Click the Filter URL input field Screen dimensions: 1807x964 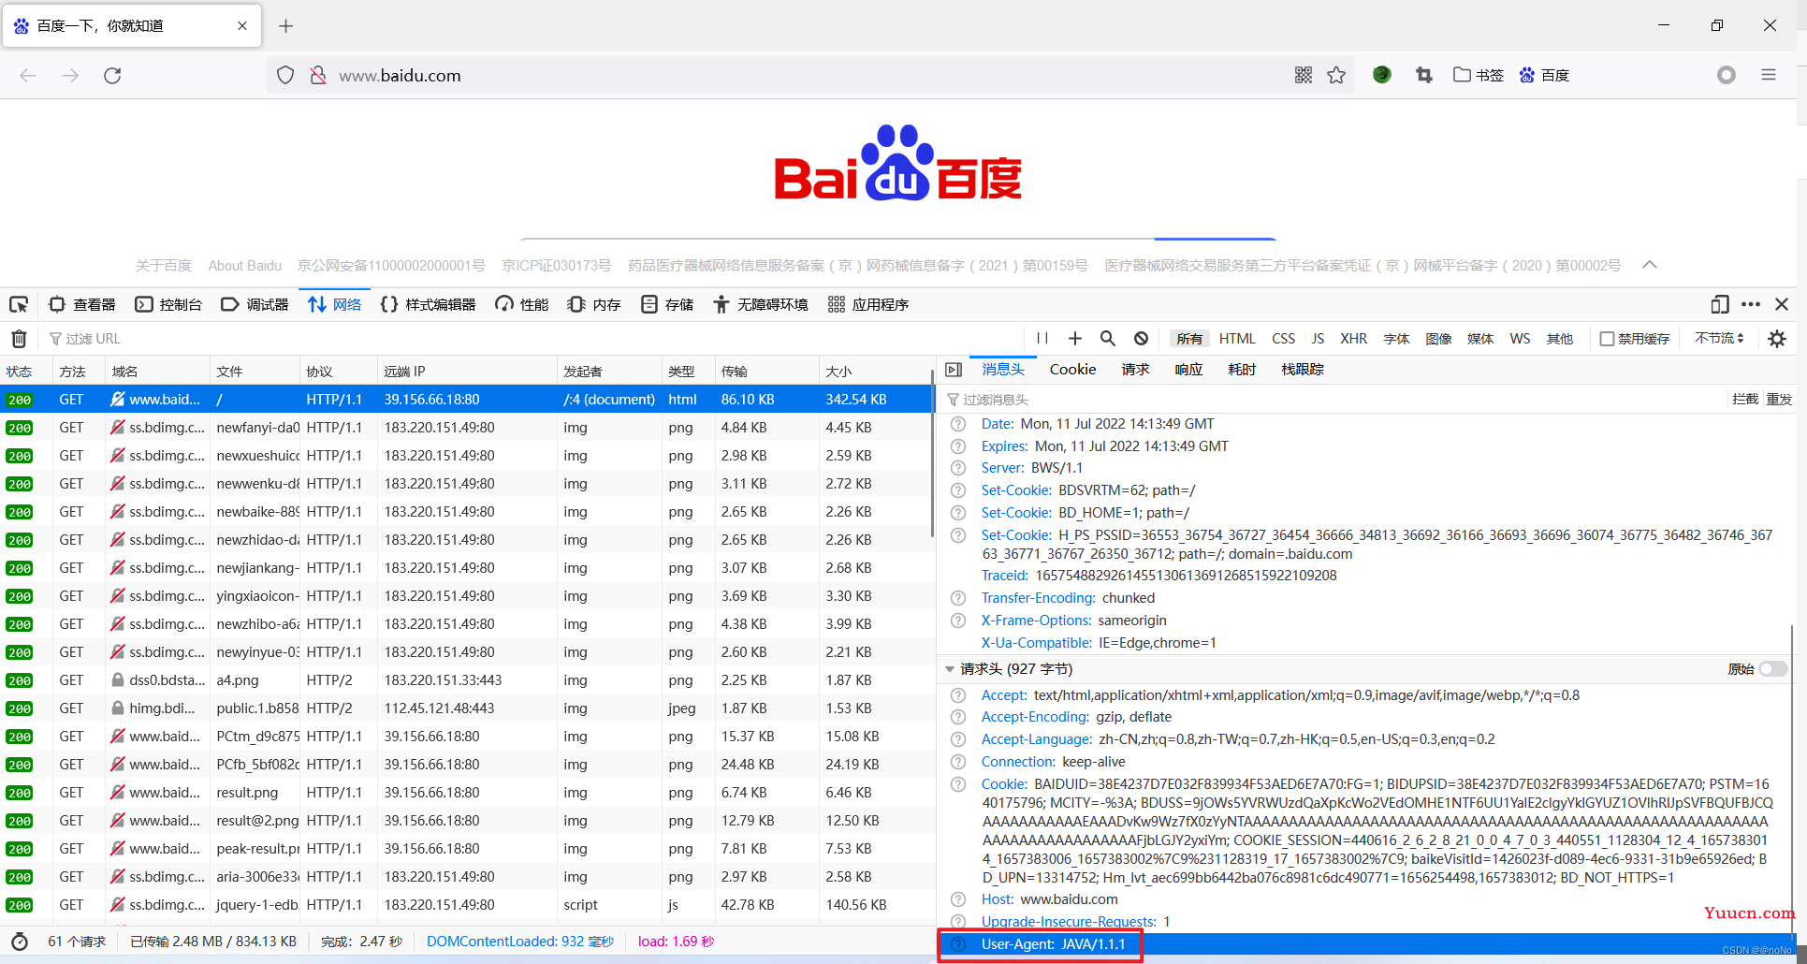[533, 339]
